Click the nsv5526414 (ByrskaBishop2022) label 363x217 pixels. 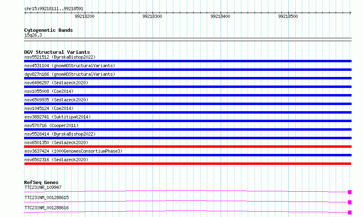click(x=60, y=134)
